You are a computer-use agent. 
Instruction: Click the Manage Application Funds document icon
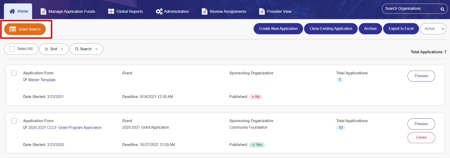click(x=43, y=11)
